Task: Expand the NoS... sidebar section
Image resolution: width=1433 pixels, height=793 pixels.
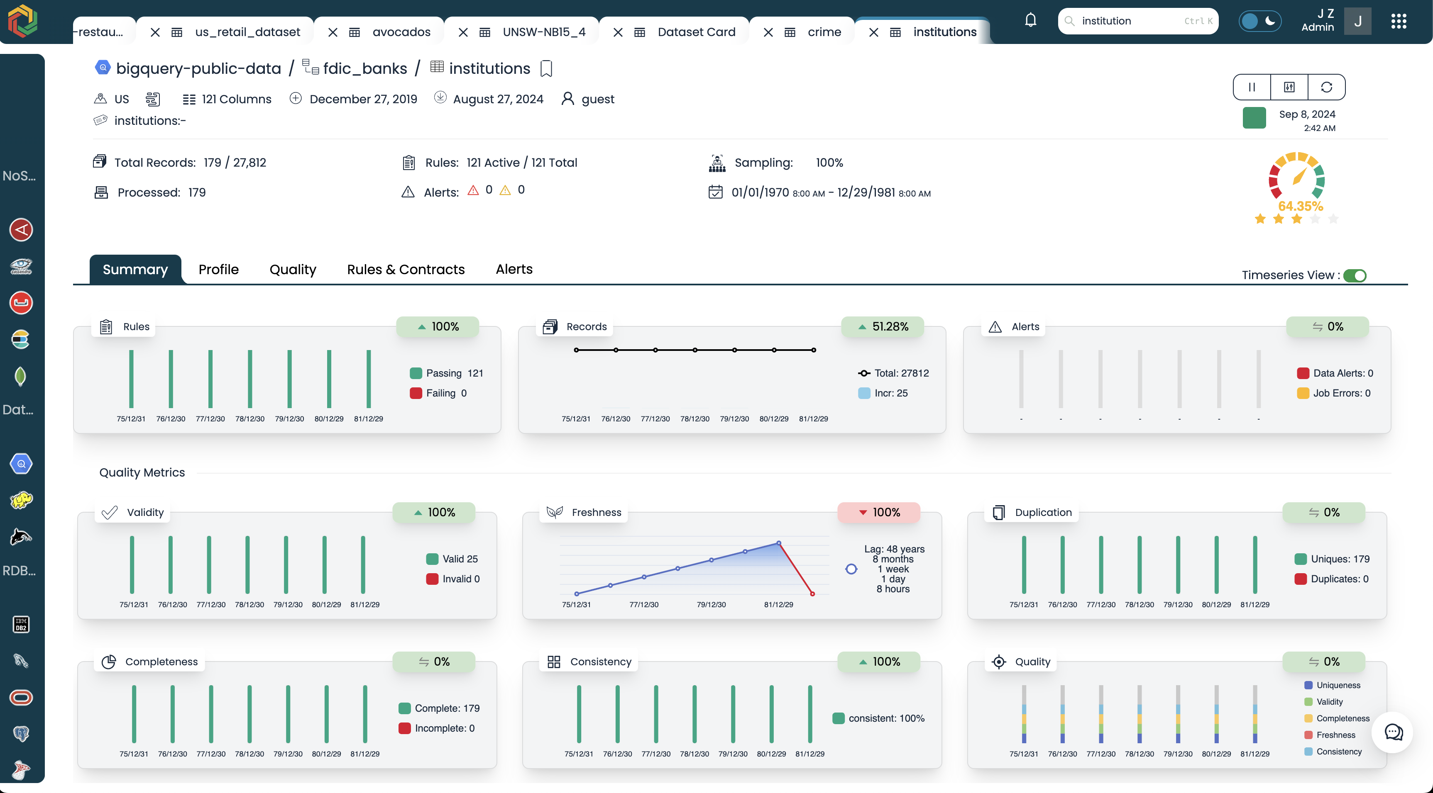Action: pos(19,175)
